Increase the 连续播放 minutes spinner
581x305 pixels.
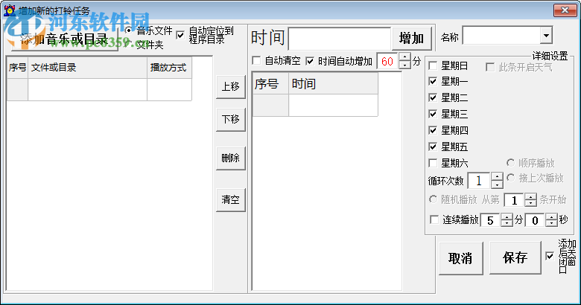[507, 217]
